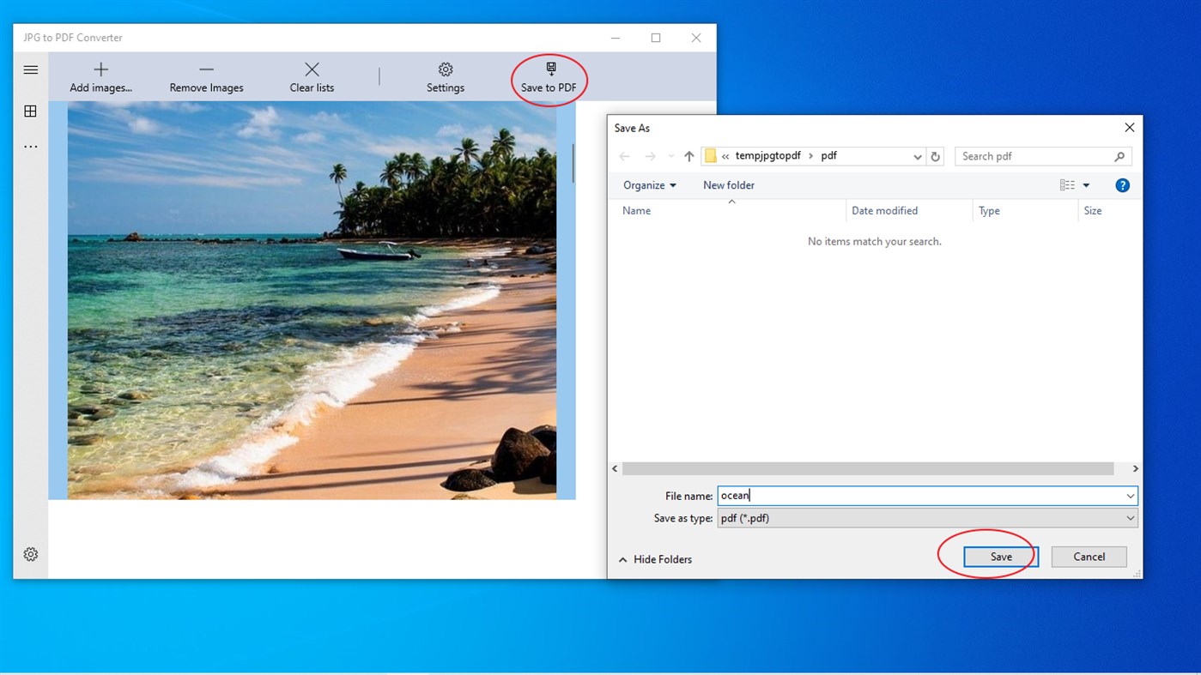The image size is (1201, 675).
Task: Collapse the Hide Folders section
Action: (x=655, y=558)
